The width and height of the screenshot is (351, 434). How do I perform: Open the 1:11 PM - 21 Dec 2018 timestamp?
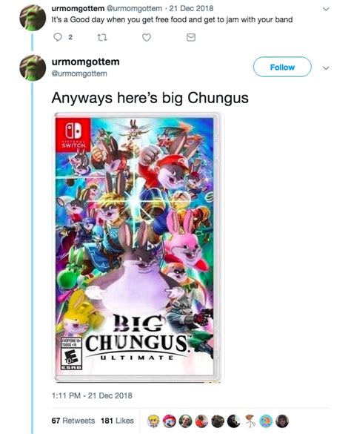(x=92, y=395)
